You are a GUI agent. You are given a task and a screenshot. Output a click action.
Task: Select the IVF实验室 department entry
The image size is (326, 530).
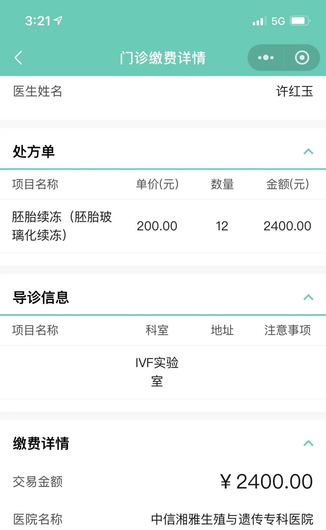pyautogui.click(x=157, y=372)
